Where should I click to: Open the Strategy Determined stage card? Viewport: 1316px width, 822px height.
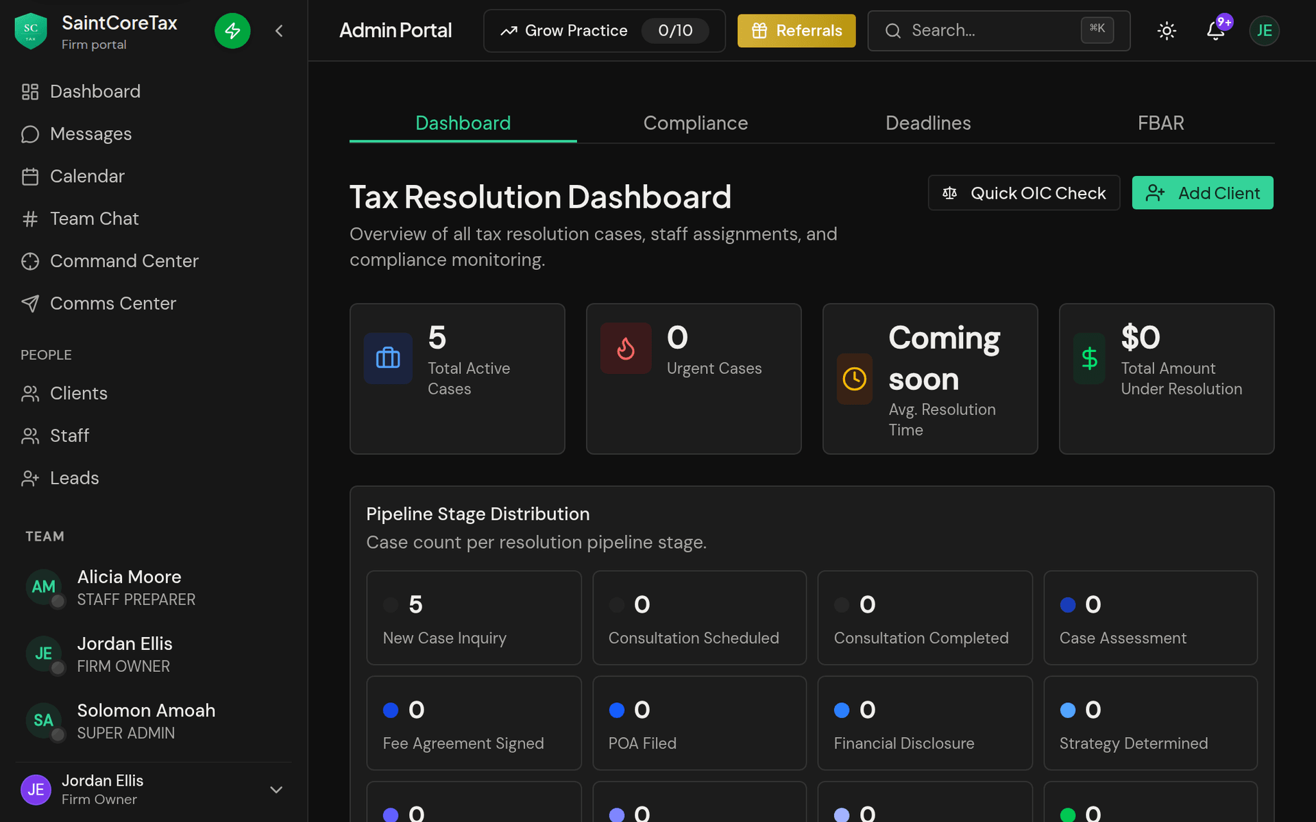(x=1150, y=723)
